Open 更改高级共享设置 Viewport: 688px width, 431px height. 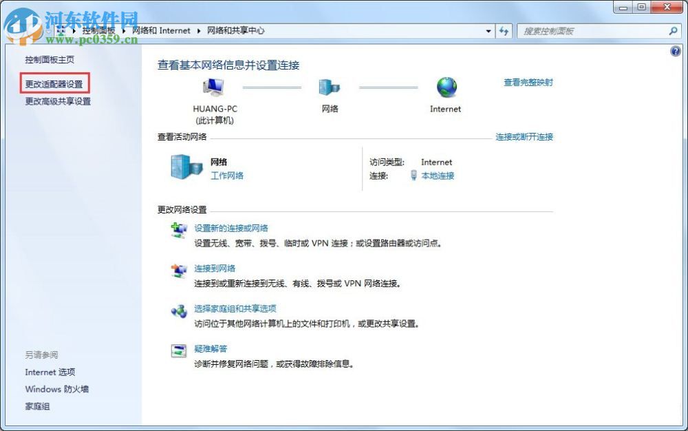coord(58,101)
